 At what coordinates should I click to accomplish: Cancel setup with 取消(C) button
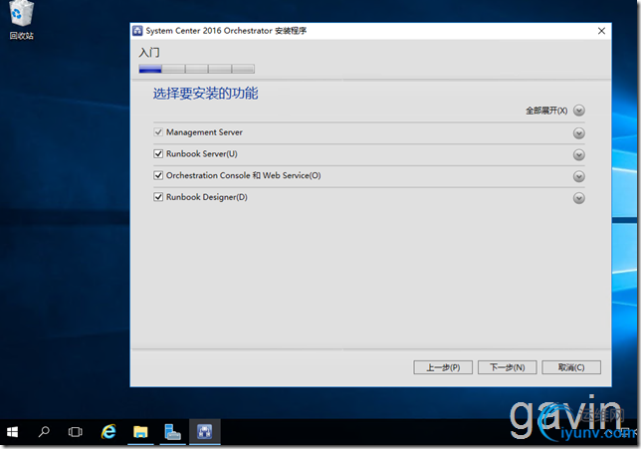point(571,367)
